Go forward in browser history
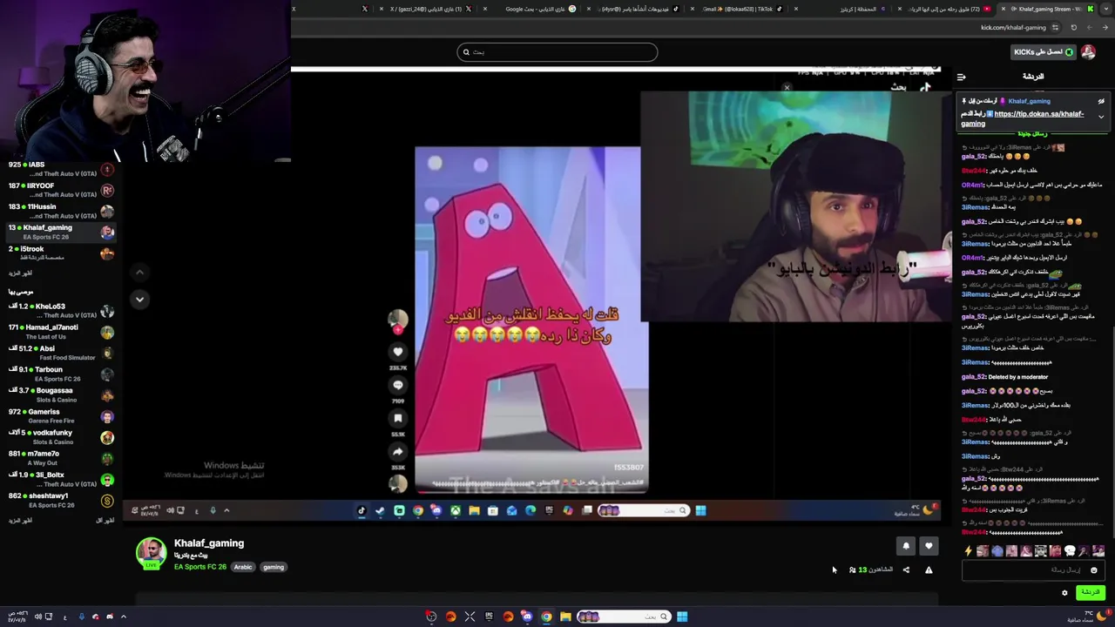Screen dimensions: 1115x627 (x=1089, y=27)
